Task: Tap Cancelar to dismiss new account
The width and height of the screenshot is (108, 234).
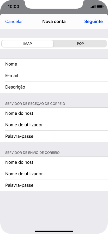Action: click(14, 21)
